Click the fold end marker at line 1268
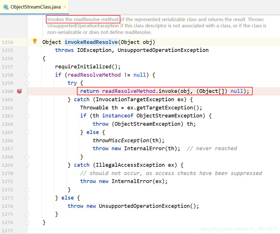This screenshot has width=280, height=234. [x=27, y=157]
